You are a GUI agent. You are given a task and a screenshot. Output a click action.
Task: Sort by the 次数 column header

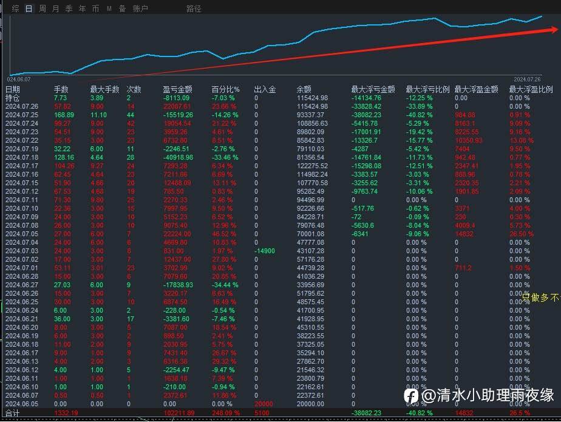click(x=134, y=89)
